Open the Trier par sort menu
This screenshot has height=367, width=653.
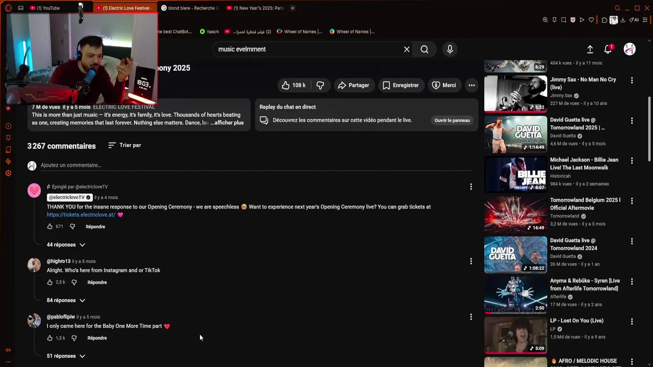pos(125,146)
